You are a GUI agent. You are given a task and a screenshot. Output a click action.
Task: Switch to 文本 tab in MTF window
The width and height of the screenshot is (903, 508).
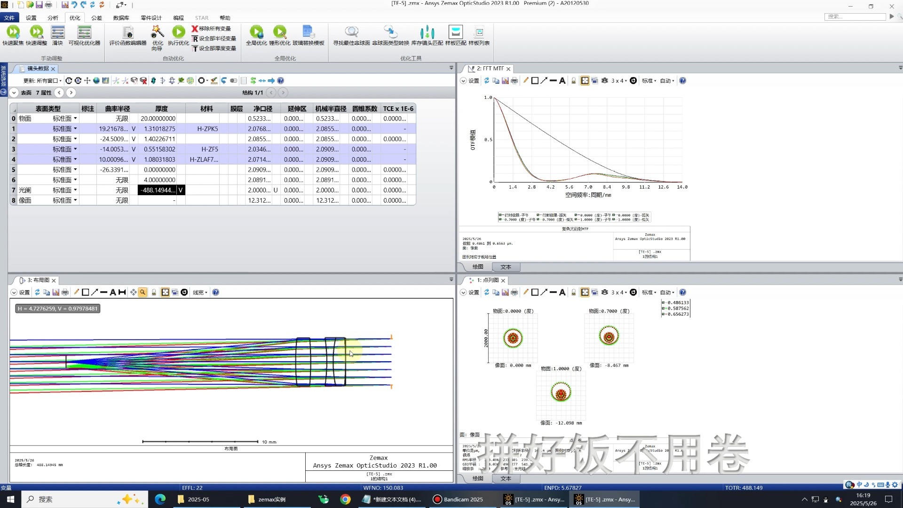506,267
